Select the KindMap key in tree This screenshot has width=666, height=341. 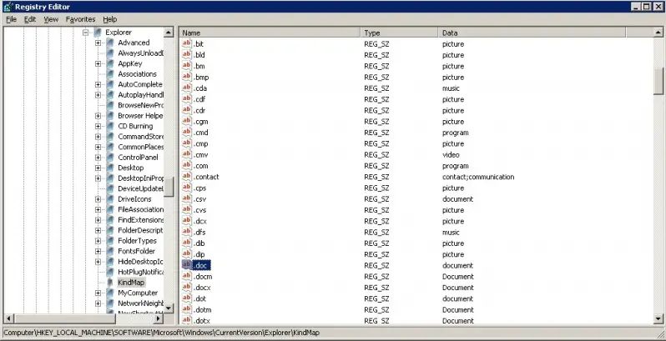[131, 283]
